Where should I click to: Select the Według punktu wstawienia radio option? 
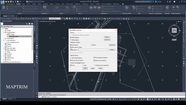pos(95,65)
